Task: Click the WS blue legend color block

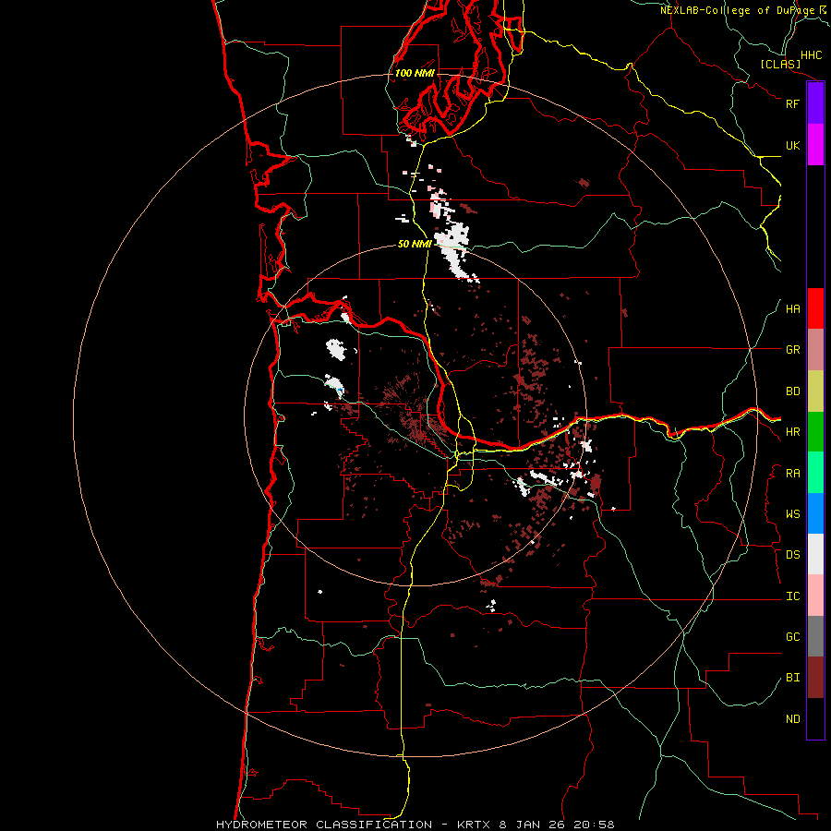Action: point(815,513)
